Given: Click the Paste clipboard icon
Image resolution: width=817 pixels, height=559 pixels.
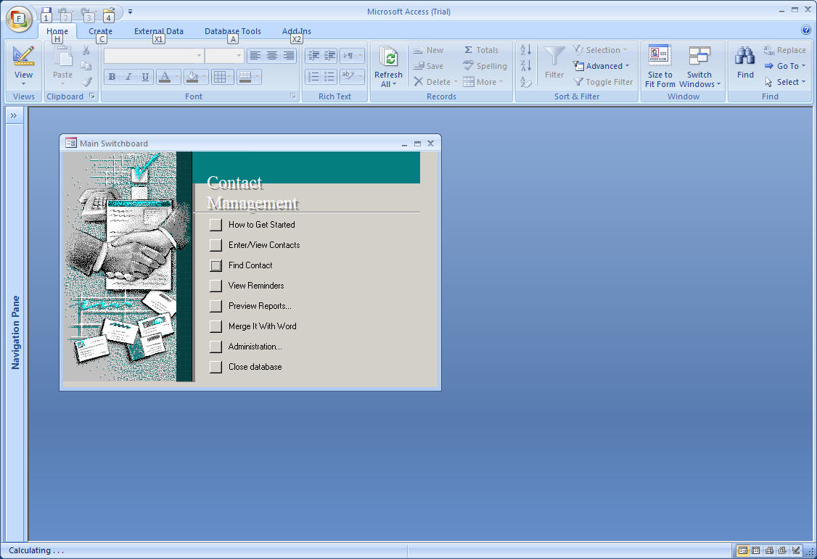Looking at the screenshot, I should pos(62,56).
